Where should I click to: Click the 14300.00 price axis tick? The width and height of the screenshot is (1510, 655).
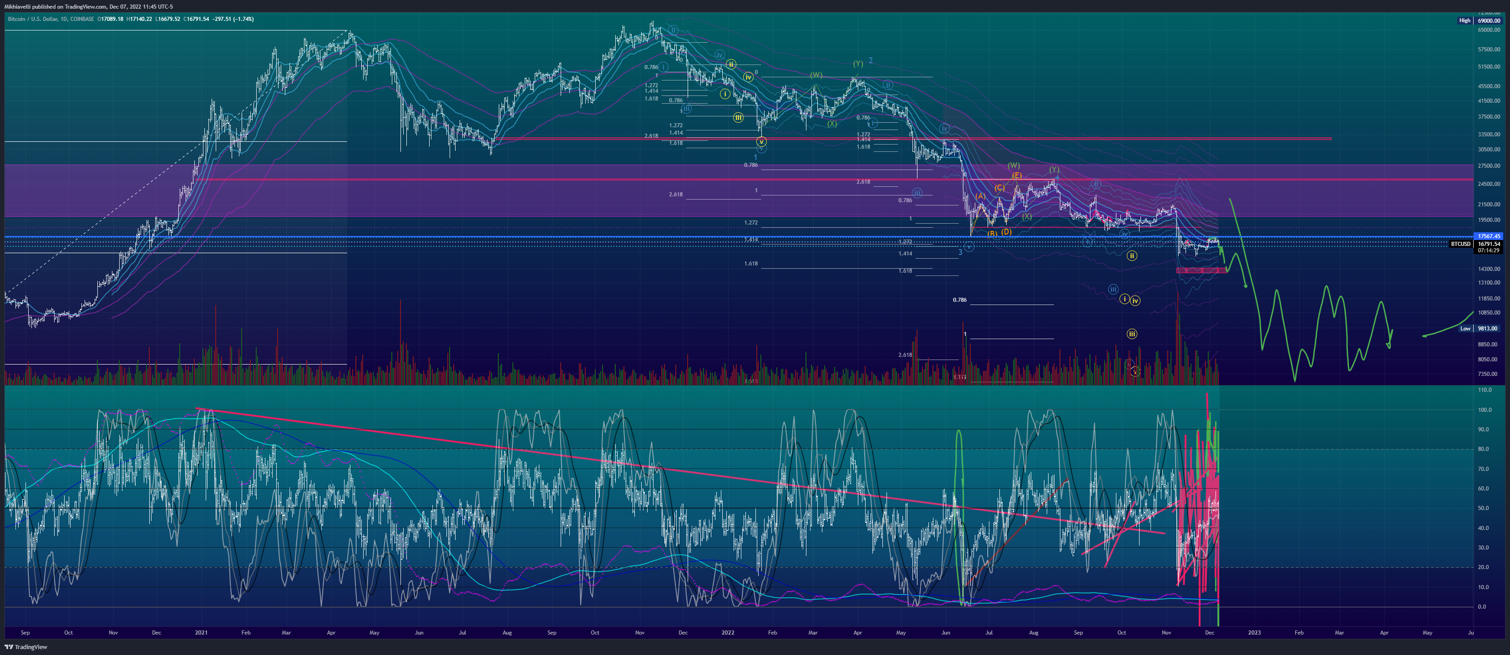pos(1489,269)
